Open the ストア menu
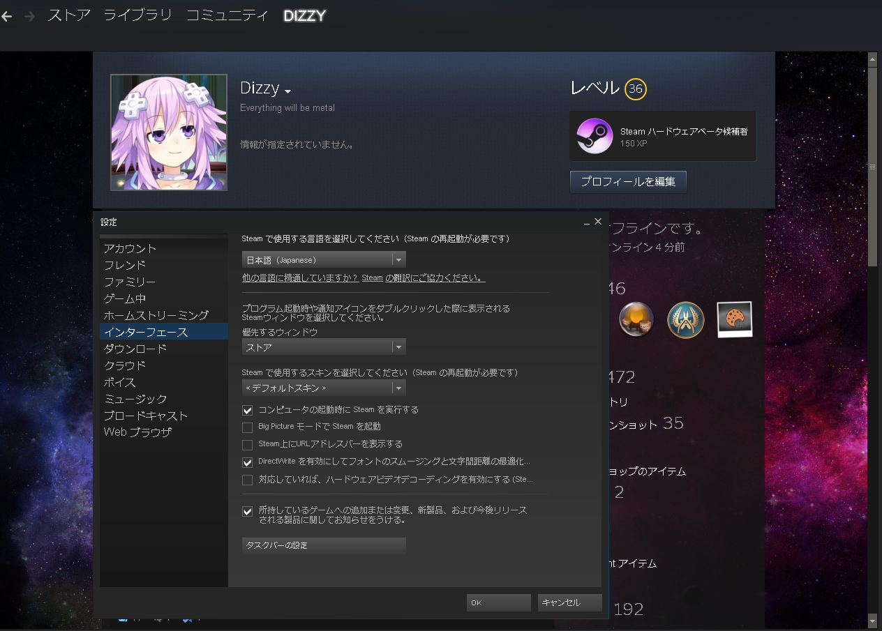The width and height of the screenshot is (882, 631). [x=68, y=15]
